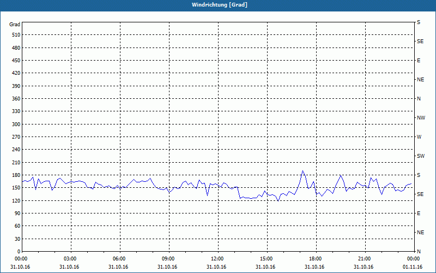Click the 31.10.16 date under 18:00
Image resolution: width=436 pixels, height=273 pixels.
pos(314,267)
